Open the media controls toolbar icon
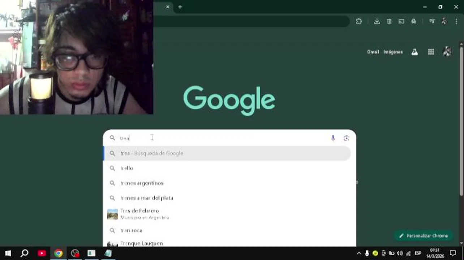464x260 pixels. point(432,21)
